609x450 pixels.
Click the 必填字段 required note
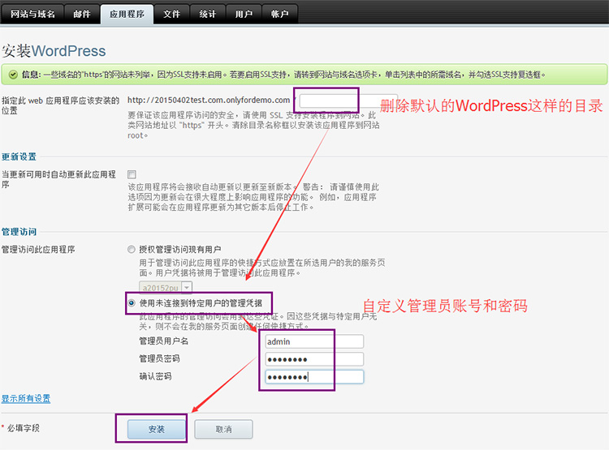pyautogui.click(x=24, y=428)
